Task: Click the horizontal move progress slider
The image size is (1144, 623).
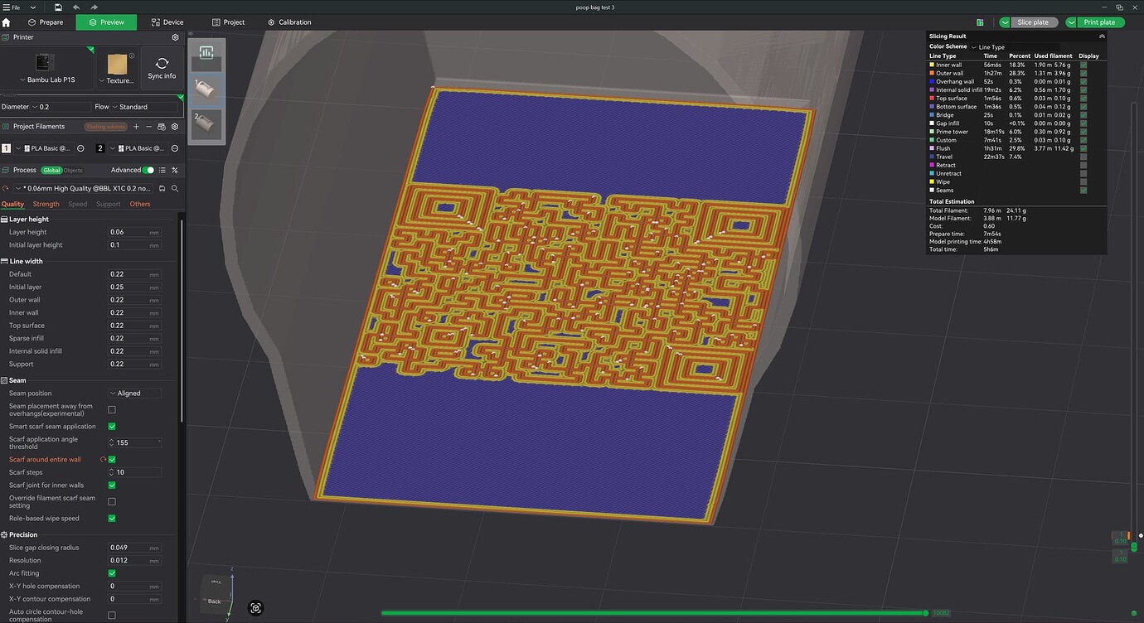Action: pos(654,613)
